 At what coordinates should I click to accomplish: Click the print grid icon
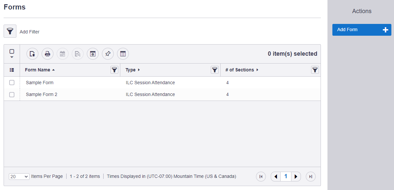point(48,54)
